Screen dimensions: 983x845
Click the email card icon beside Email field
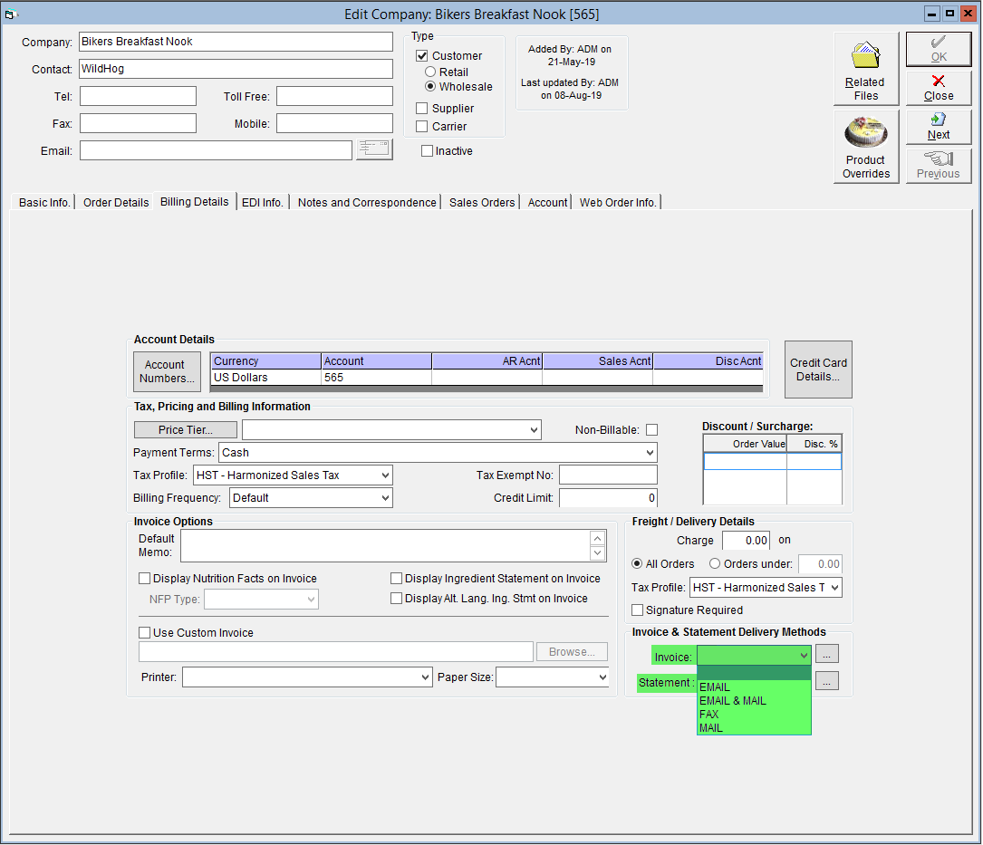click(x=374, y=149)
